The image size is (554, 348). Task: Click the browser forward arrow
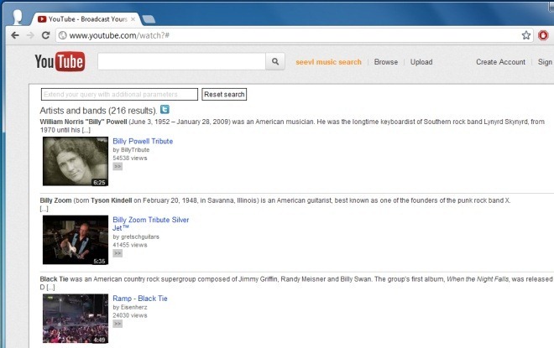pos(30,35)
